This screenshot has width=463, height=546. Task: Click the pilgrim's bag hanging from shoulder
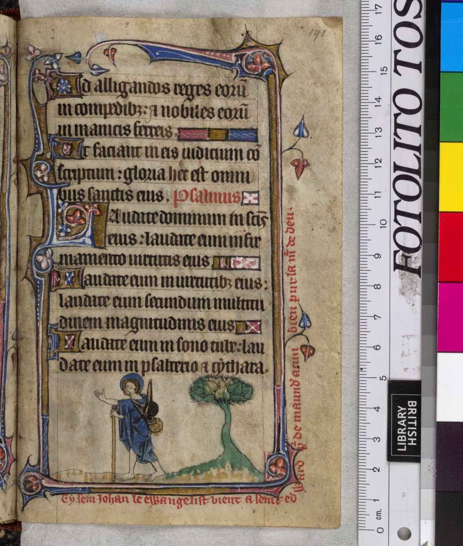pyautogui.click(x=156, y=424)
